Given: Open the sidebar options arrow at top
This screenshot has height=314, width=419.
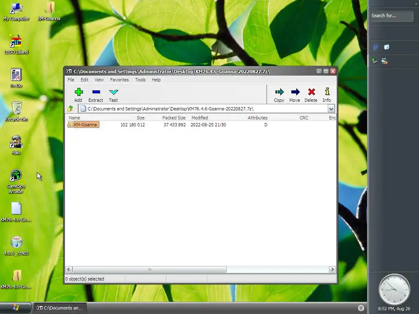Looking at the screenshot, I should pyautogui.click(x=416, y=4).
